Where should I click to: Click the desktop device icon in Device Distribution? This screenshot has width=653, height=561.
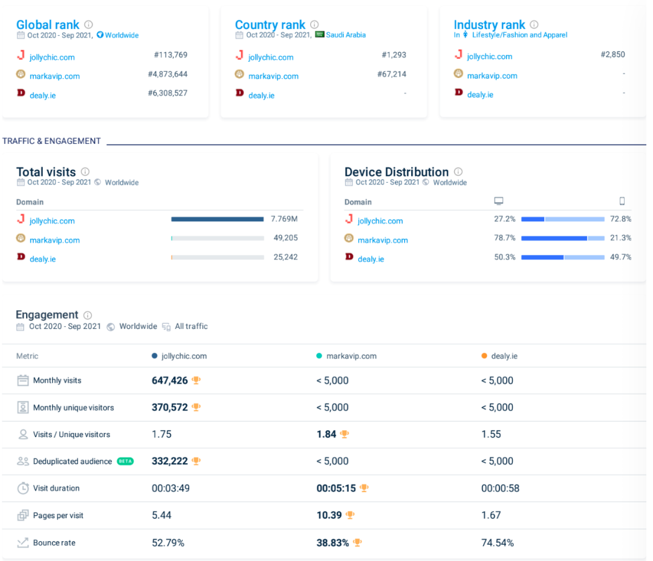click(x=498, y=201)
